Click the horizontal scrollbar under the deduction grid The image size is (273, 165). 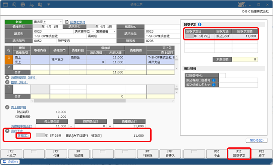[x=80, y=101]
